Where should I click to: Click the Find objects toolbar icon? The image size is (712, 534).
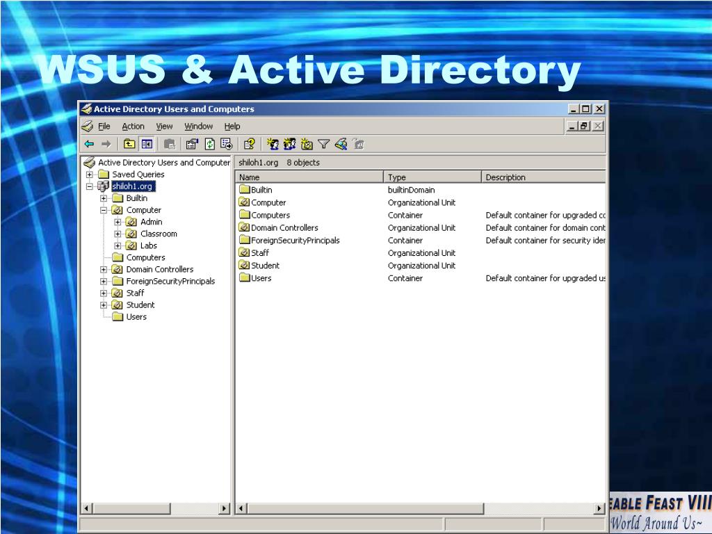click(341, 145)
